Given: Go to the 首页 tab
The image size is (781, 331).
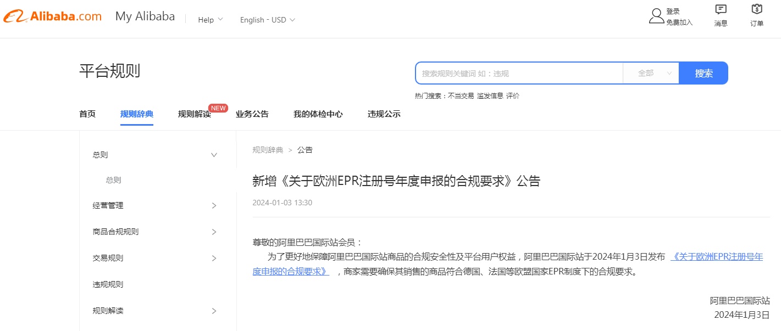Looking at the screenshot, I should [87, 114].
